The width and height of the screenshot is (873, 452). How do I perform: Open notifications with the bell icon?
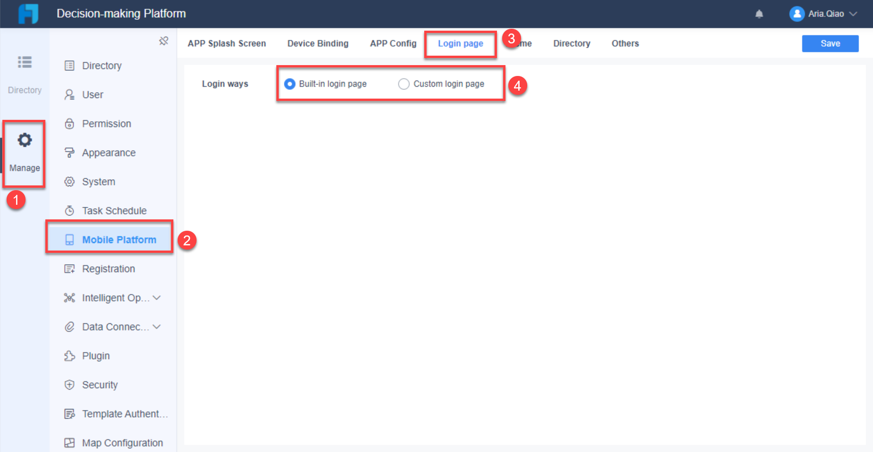pyautogui.click(x=759, y=14)
